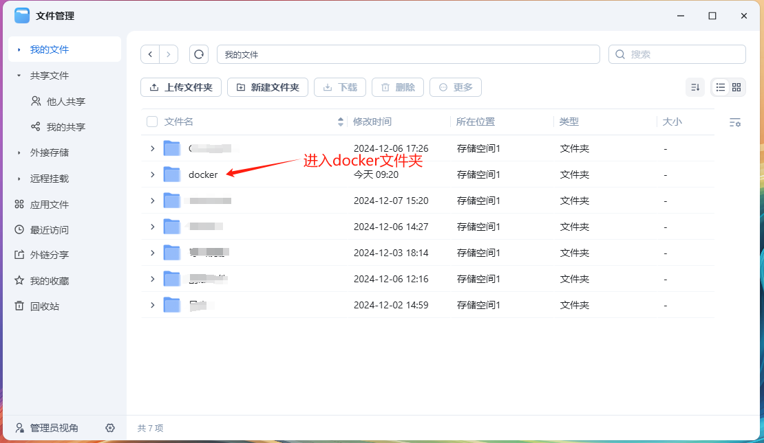The height and width of the screenshot is (443, 764).
Task: Open 回收站 in the sidebar
Action: tap(45, 306)
